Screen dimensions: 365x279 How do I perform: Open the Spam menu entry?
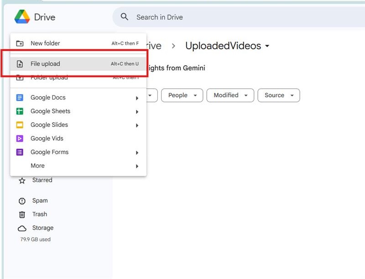40,200
